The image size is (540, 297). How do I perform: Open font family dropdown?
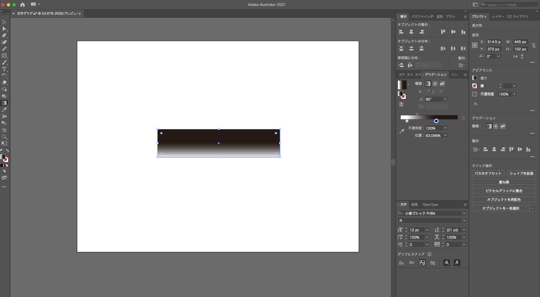click(x=464, y=213)
